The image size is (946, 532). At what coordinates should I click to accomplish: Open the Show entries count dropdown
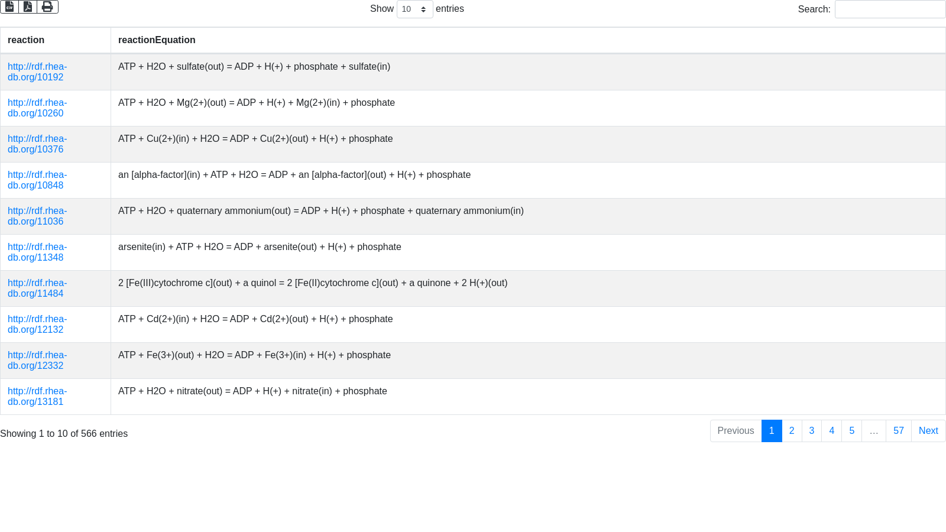(x=414, y=9)
